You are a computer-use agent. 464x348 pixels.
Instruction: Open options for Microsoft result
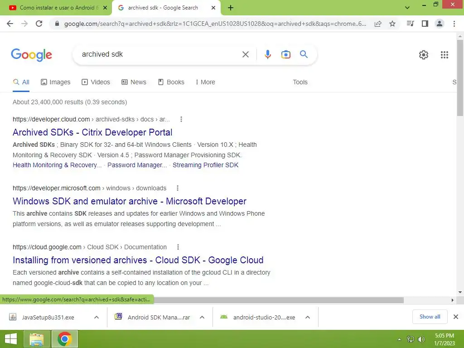click(178, 188)
